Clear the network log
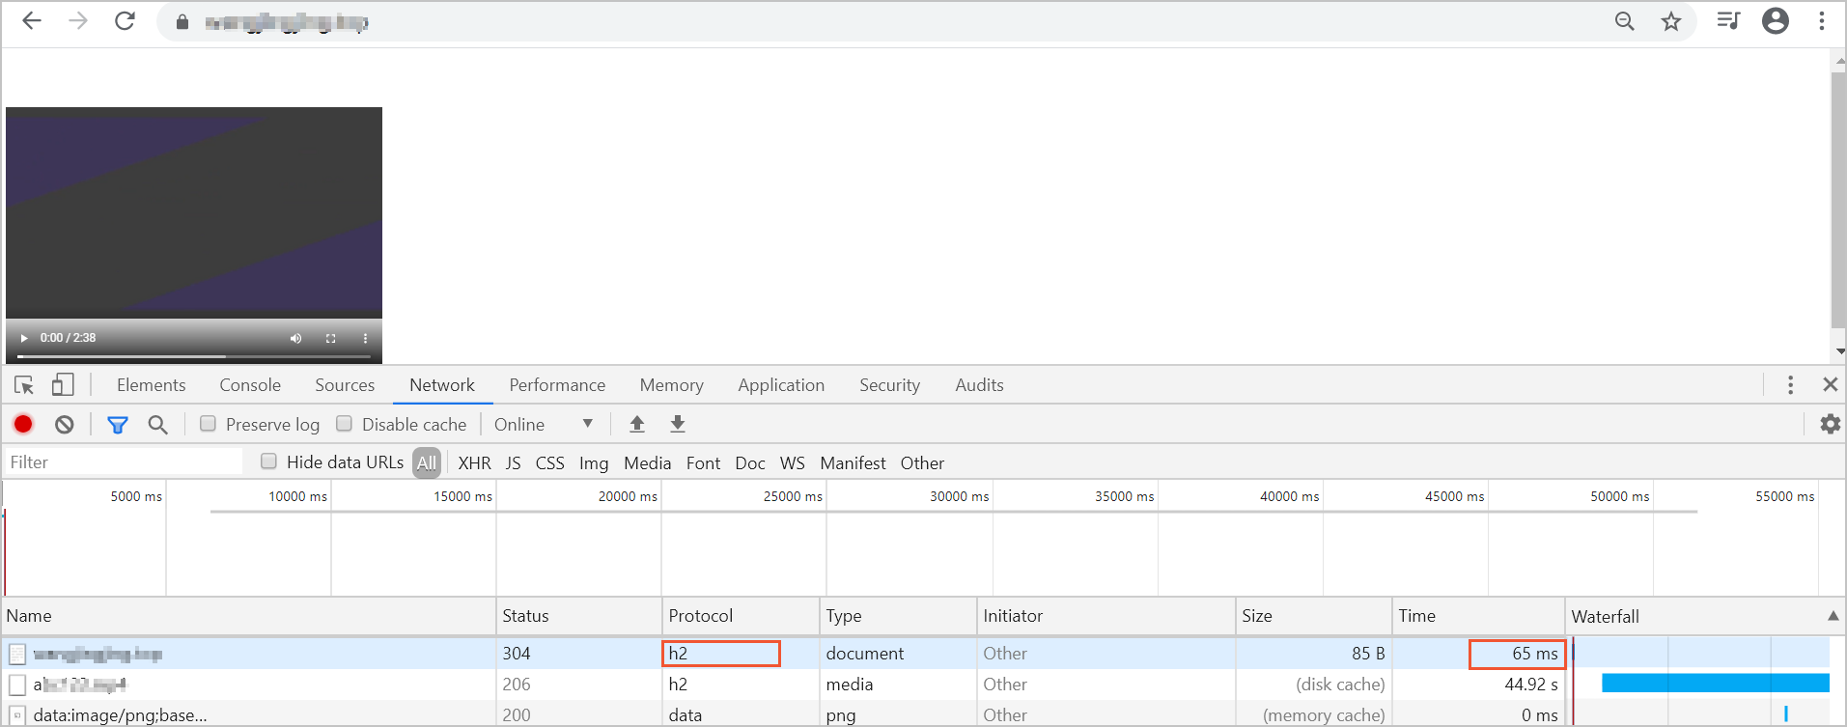Screen dimensions: 1847x727 coord(64,424)
